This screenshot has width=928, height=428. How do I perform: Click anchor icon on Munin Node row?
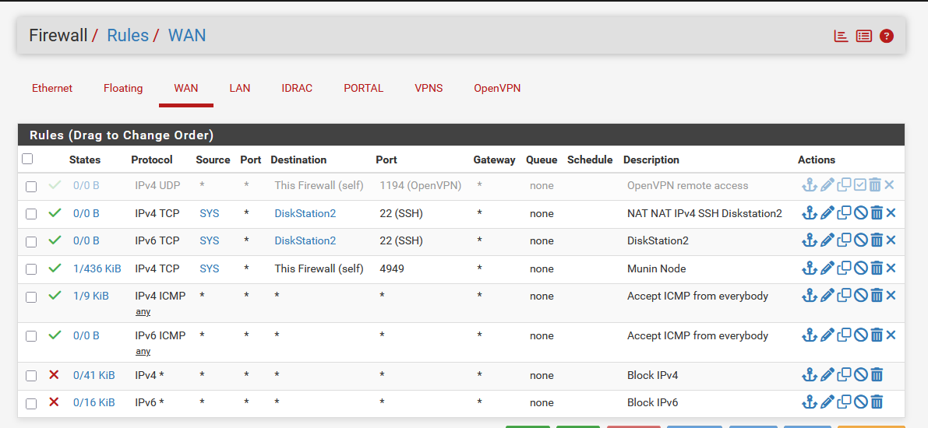(x=809, y=268)
